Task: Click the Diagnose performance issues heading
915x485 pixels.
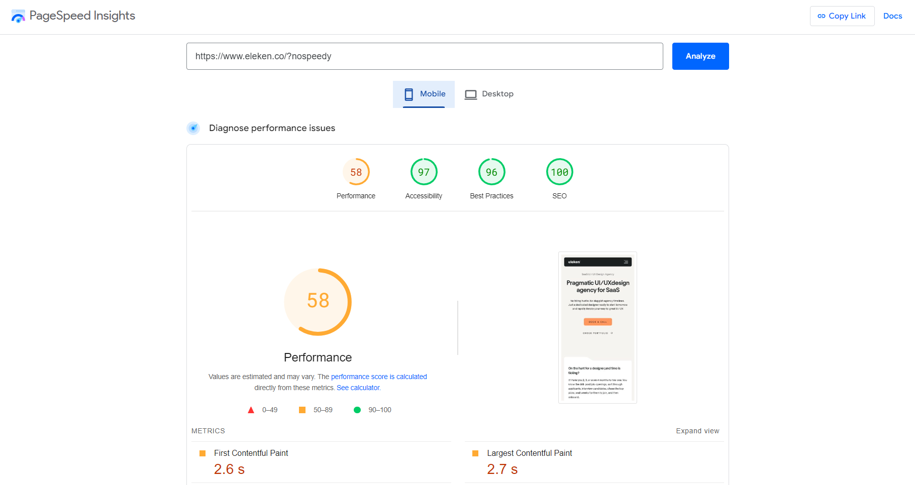Action: coord(272,128)
